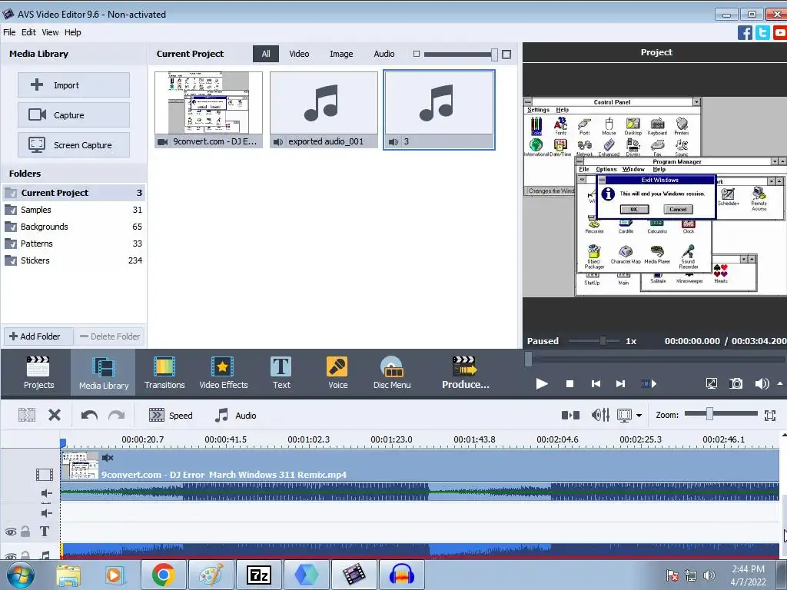Select the Current Project folder
Screen dimensions: 787x590
click(74, 193)
